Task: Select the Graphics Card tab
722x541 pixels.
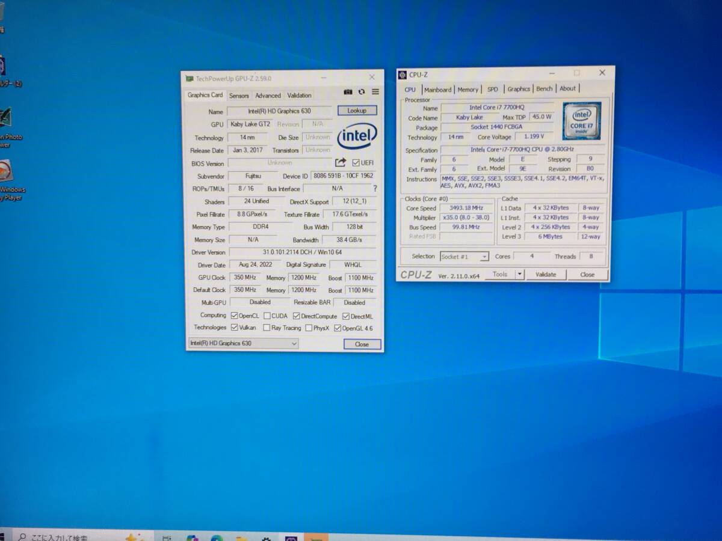Action: [205, 95]
